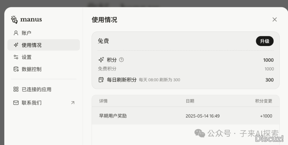Click the 使用情况 sparkle icon
This screenshot has width=288, height=145.
coord(16,45)
